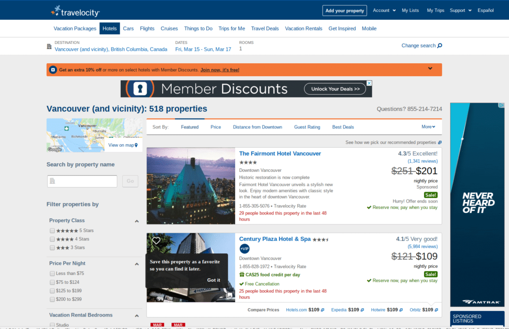This screenshot has width=509, height=329.
Task: Switch language to Español
Action: [486, 10]
